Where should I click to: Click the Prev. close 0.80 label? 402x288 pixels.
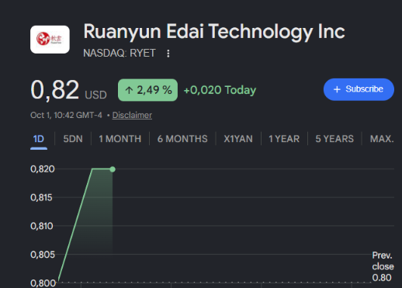coord(383,266)
